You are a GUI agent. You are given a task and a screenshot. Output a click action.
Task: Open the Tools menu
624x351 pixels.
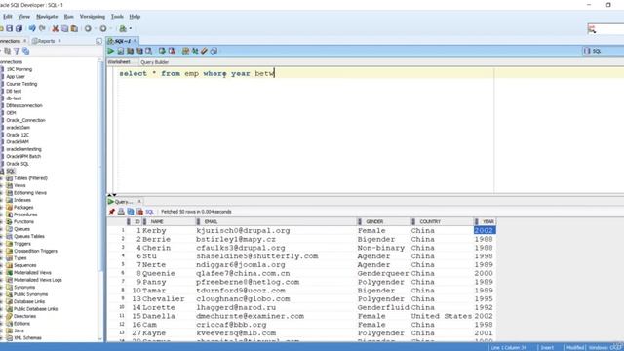[x=117, y=17]
